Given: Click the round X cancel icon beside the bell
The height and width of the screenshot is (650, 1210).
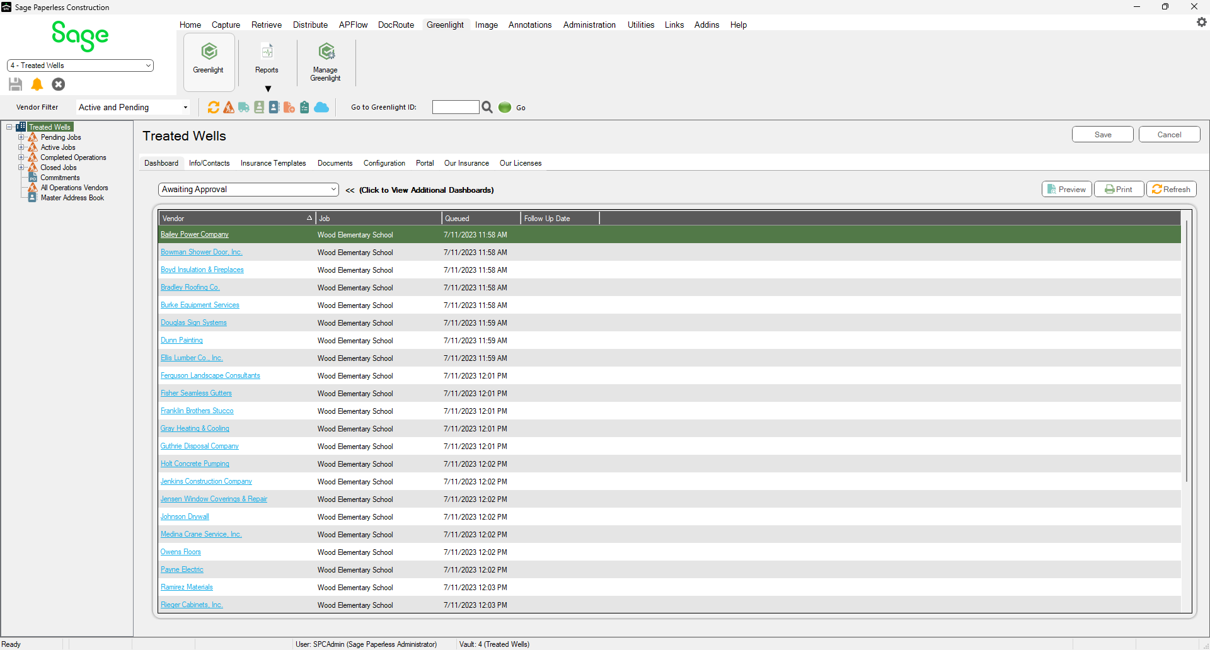Looking at the screenshot, I should 59,84.
